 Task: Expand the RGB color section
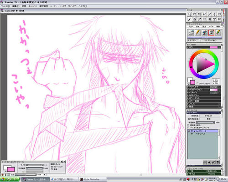pyautogui.click(x=204, y=95)
